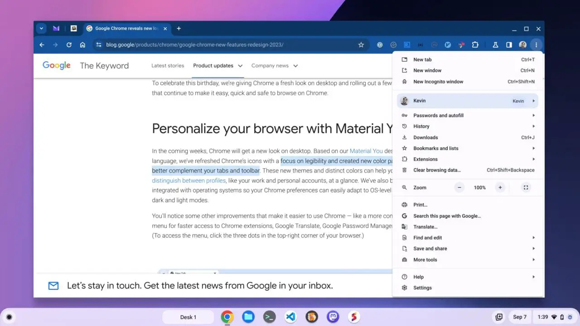Open the 1Password extension icon
This screenshot has width=580, height=326.
click(x=380, y=45)
